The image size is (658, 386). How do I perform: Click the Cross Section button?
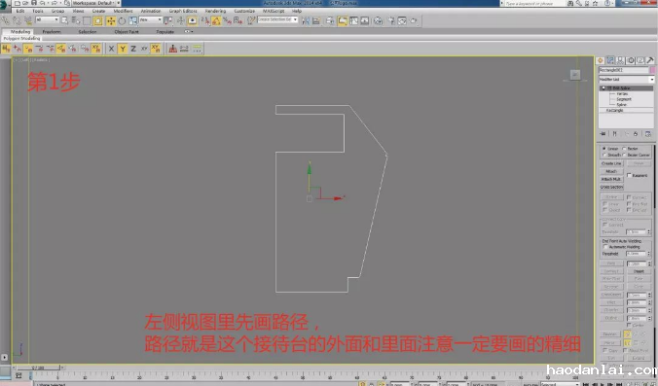tap(612, 187)
